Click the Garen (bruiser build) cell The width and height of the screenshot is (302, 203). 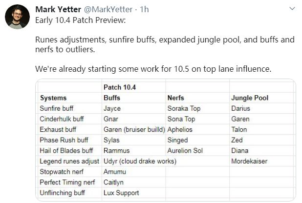[134, 129]
